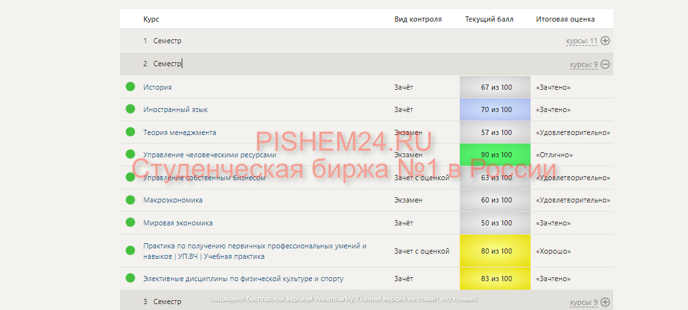Click the green status dot beside Иностранный язык
Viewport: 688px width, 310px height.
(x=130, y=109)
